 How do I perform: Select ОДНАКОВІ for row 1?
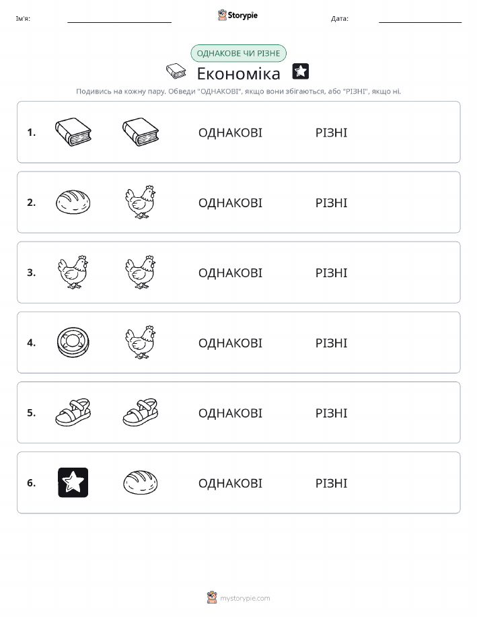pyautogui.click(x=230, y=133)
